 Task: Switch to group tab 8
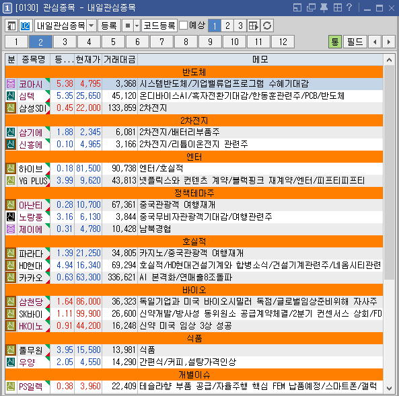[186, 42]
